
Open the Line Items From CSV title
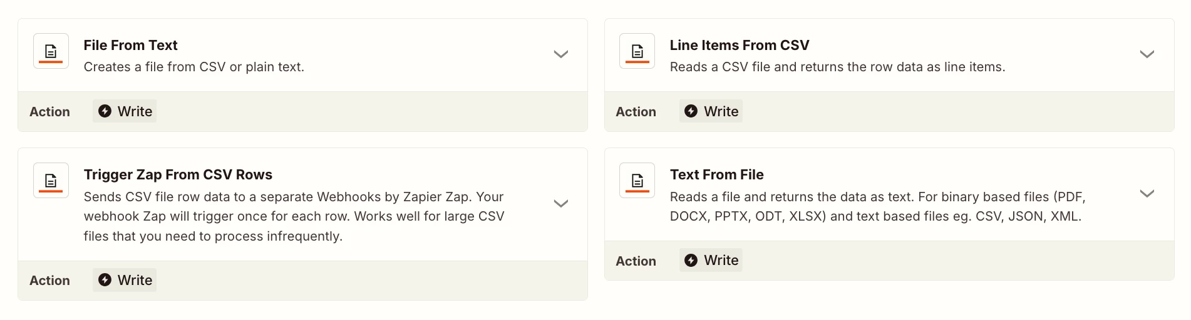coord(739,45)
